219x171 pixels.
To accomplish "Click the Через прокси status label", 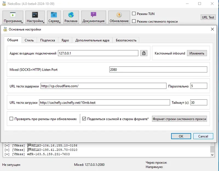I will pos(156,162).
